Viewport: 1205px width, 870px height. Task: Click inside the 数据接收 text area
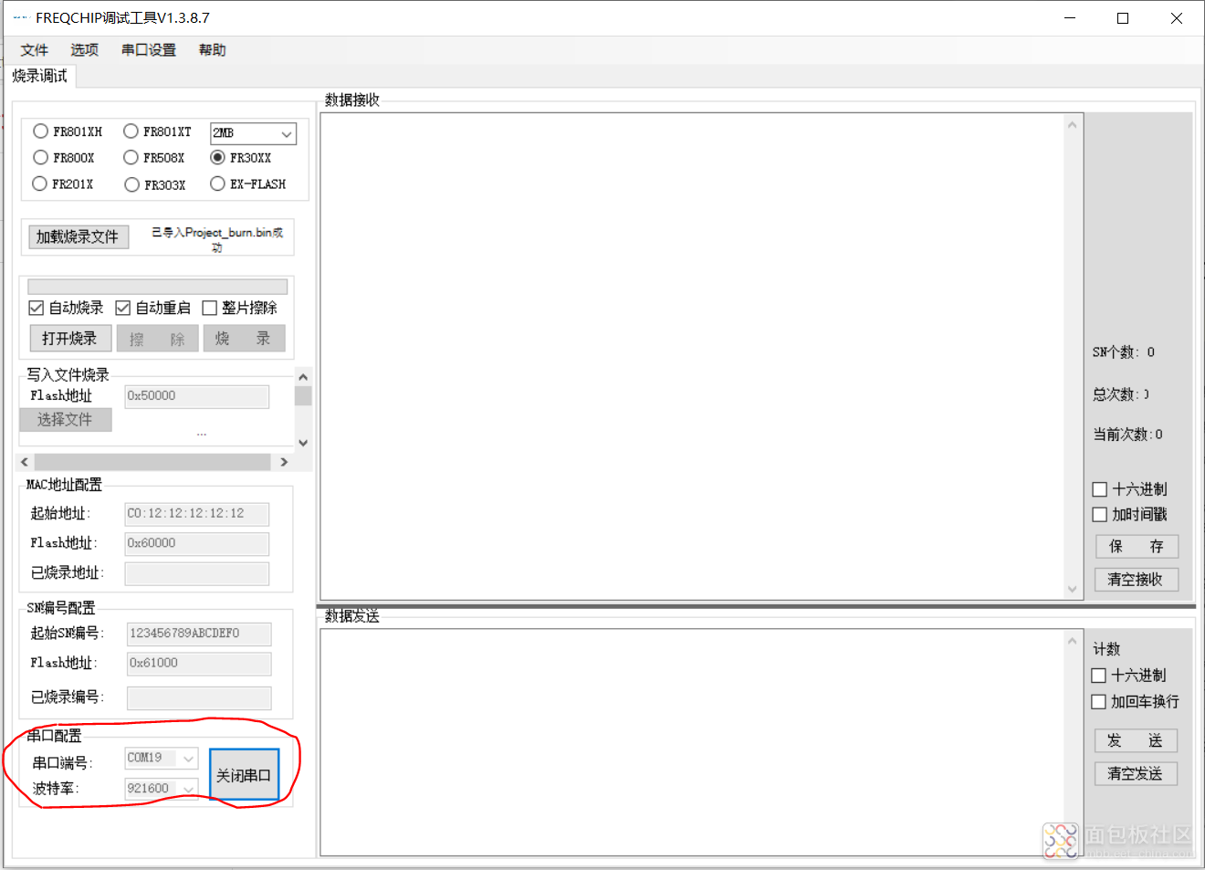[693, 356]
